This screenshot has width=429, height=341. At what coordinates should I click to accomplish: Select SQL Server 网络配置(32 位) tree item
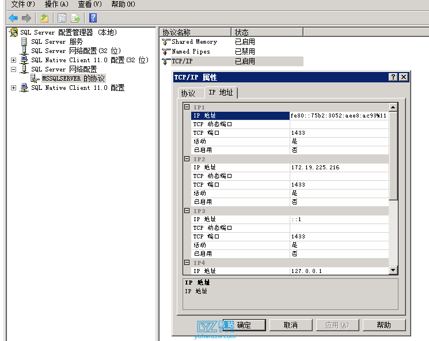76,51
